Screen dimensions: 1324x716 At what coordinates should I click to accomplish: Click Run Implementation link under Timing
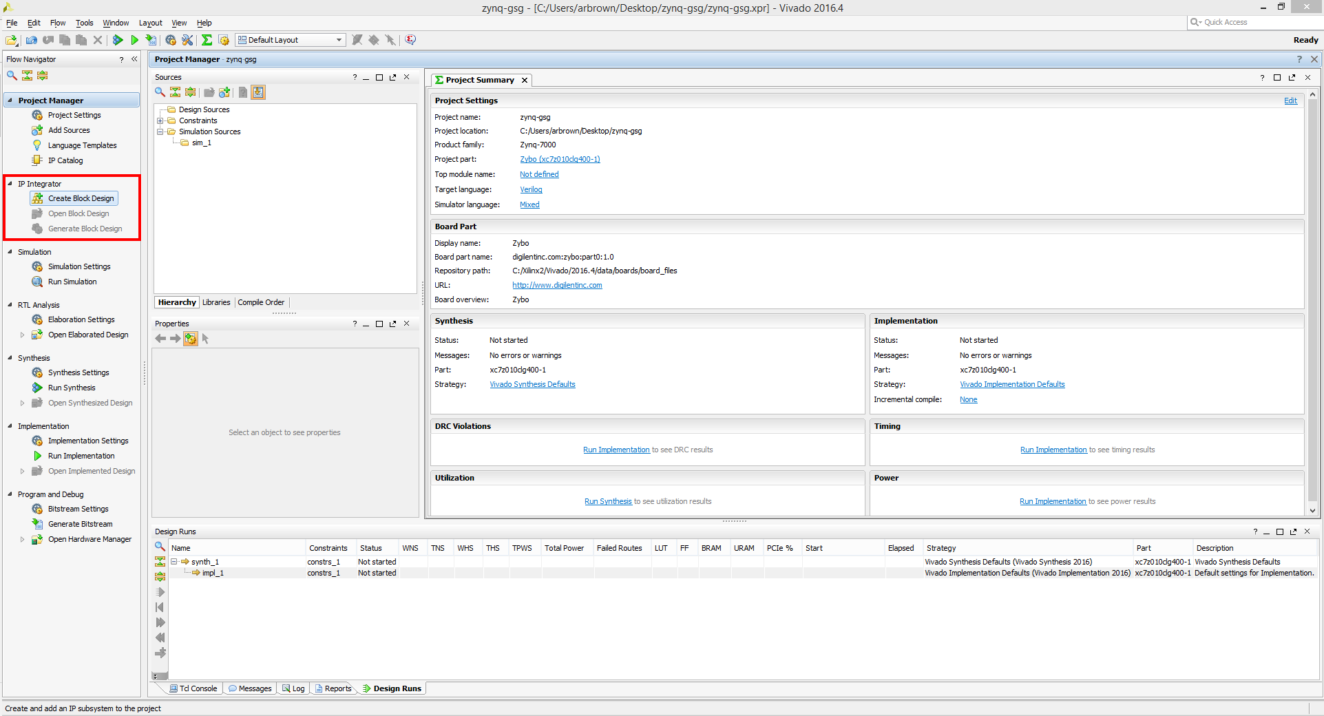pos(1053,450)
